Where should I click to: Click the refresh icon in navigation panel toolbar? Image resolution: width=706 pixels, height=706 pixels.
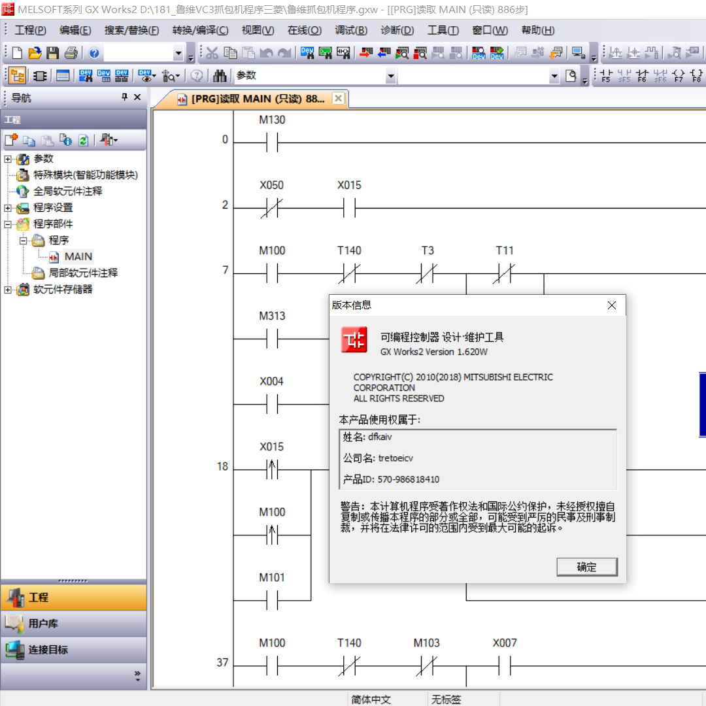pyautogui.click(x=83, y=141)
